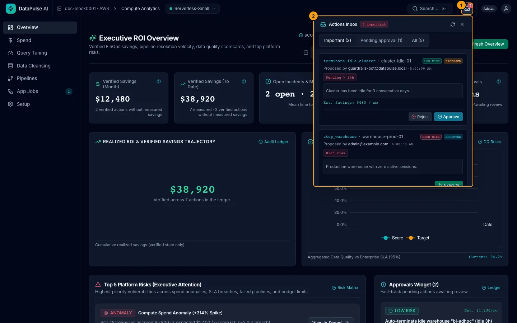517x323 pixels.
Task: Click the calendar date icon
Action: [x=306, y=52]
